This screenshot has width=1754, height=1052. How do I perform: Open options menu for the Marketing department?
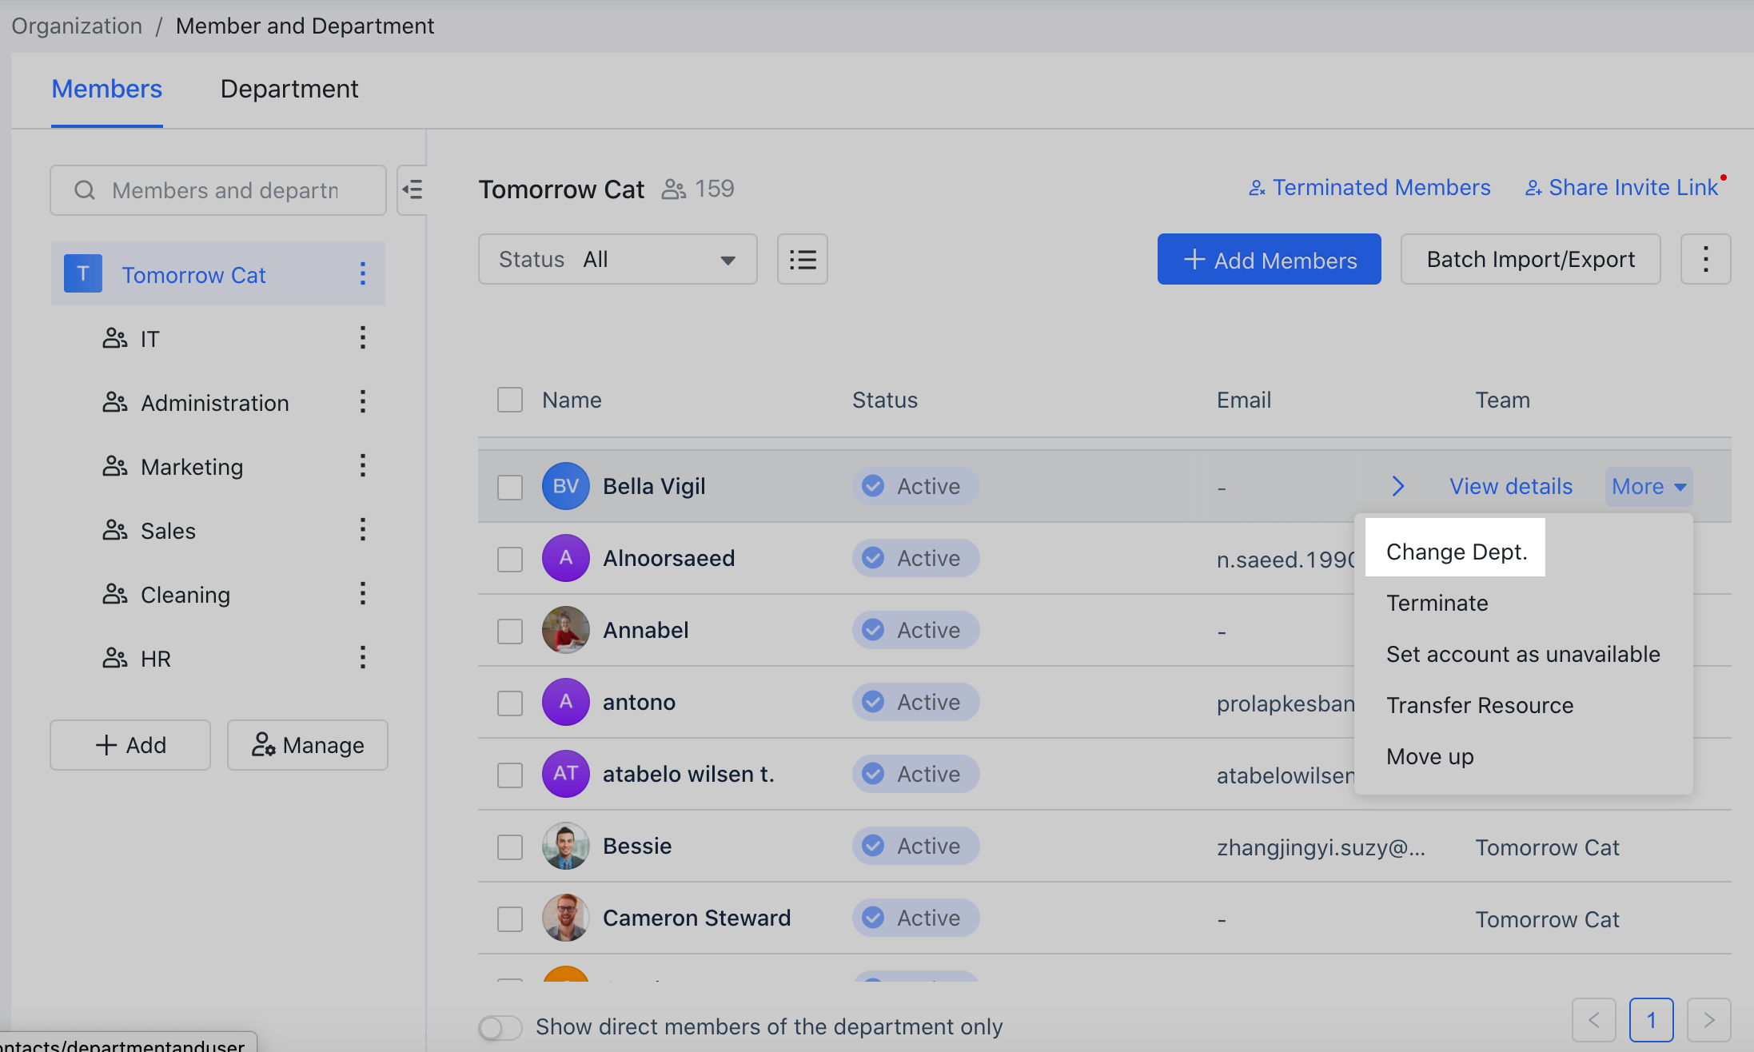[x=363, y=465]
